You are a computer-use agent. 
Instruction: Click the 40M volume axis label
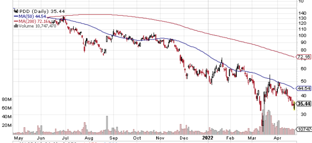[x=7, y=117]
